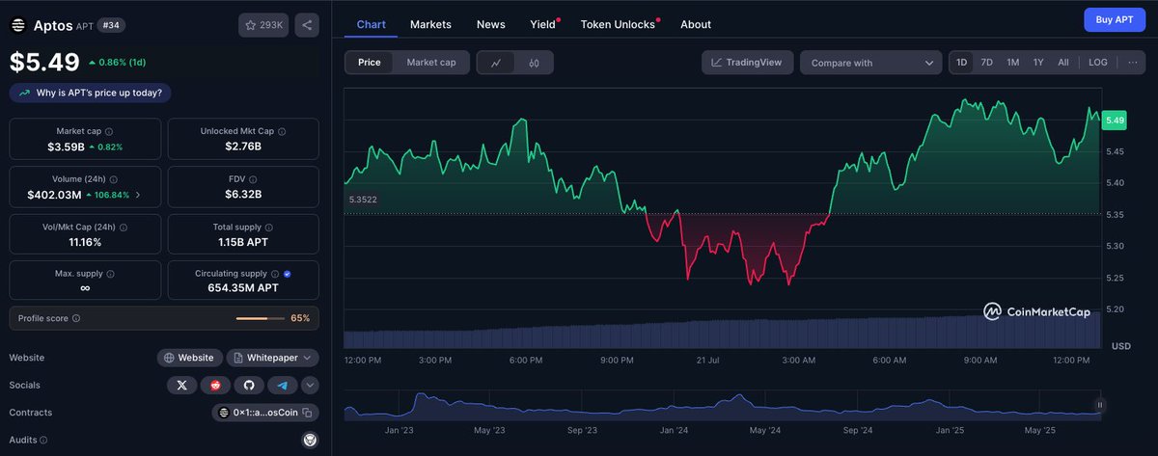Copy the contract address with copy icon
1158x456 pixels.
307,413
